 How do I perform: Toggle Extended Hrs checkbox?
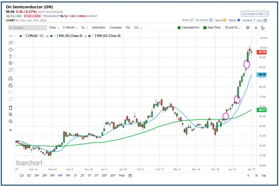(x=179, y=28)
